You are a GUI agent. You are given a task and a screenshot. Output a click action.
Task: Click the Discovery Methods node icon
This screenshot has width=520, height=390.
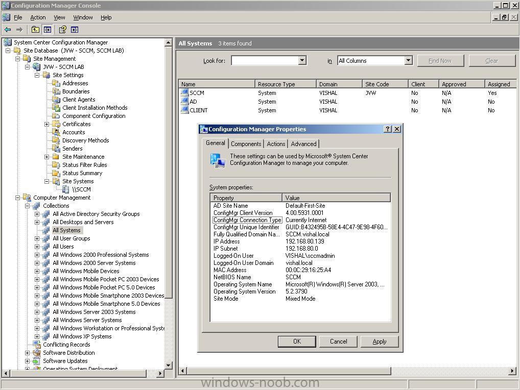click(56, 140)
